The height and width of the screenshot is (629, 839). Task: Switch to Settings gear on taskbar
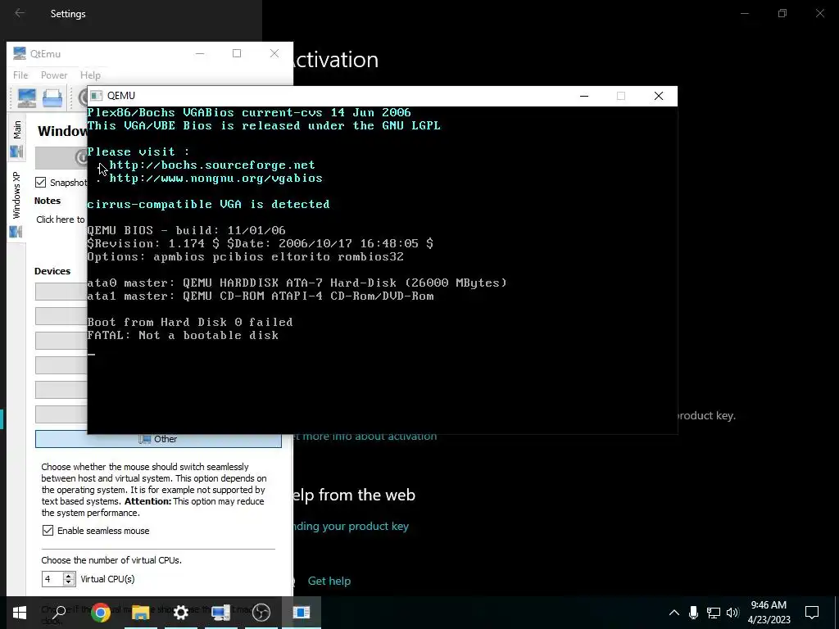[181, 613]
